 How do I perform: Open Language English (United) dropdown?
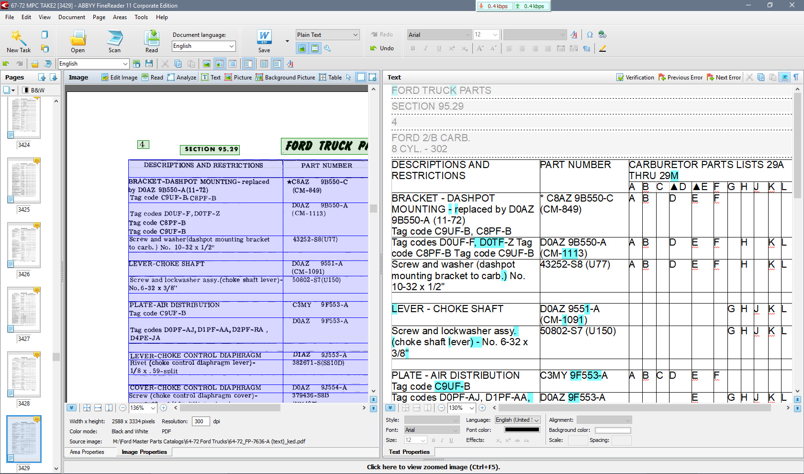[x=517, y=420]
